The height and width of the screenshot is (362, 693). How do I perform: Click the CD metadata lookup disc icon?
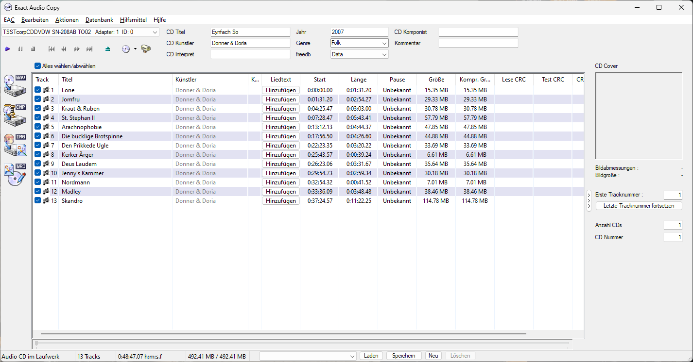(126, 49)
